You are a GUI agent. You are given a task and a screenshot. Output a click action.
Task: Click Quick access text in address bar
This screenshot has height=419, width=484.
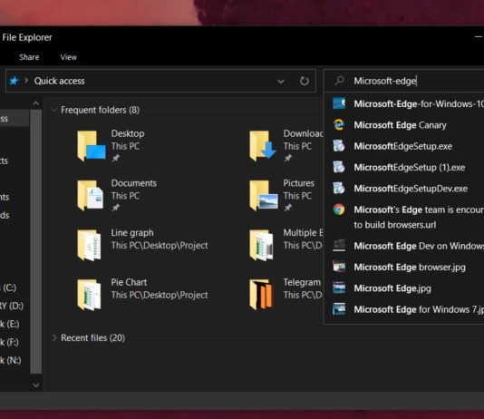pyautogui.click(x=59, y=81)
